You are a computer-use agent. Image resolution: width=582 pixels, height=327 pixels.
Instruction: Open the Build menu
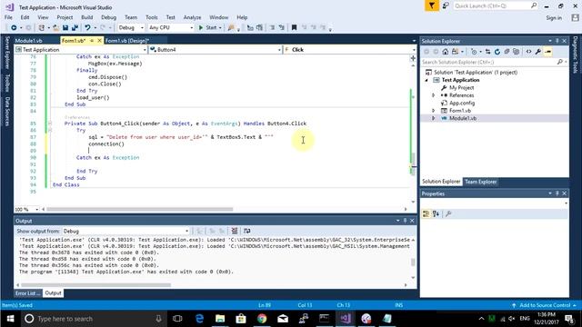[x=87, y=17]
